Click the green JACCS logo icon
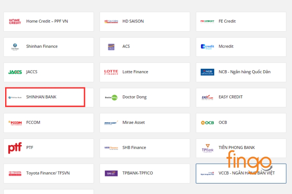This screenshot has height=194, width=292. [x=15, y=72]
